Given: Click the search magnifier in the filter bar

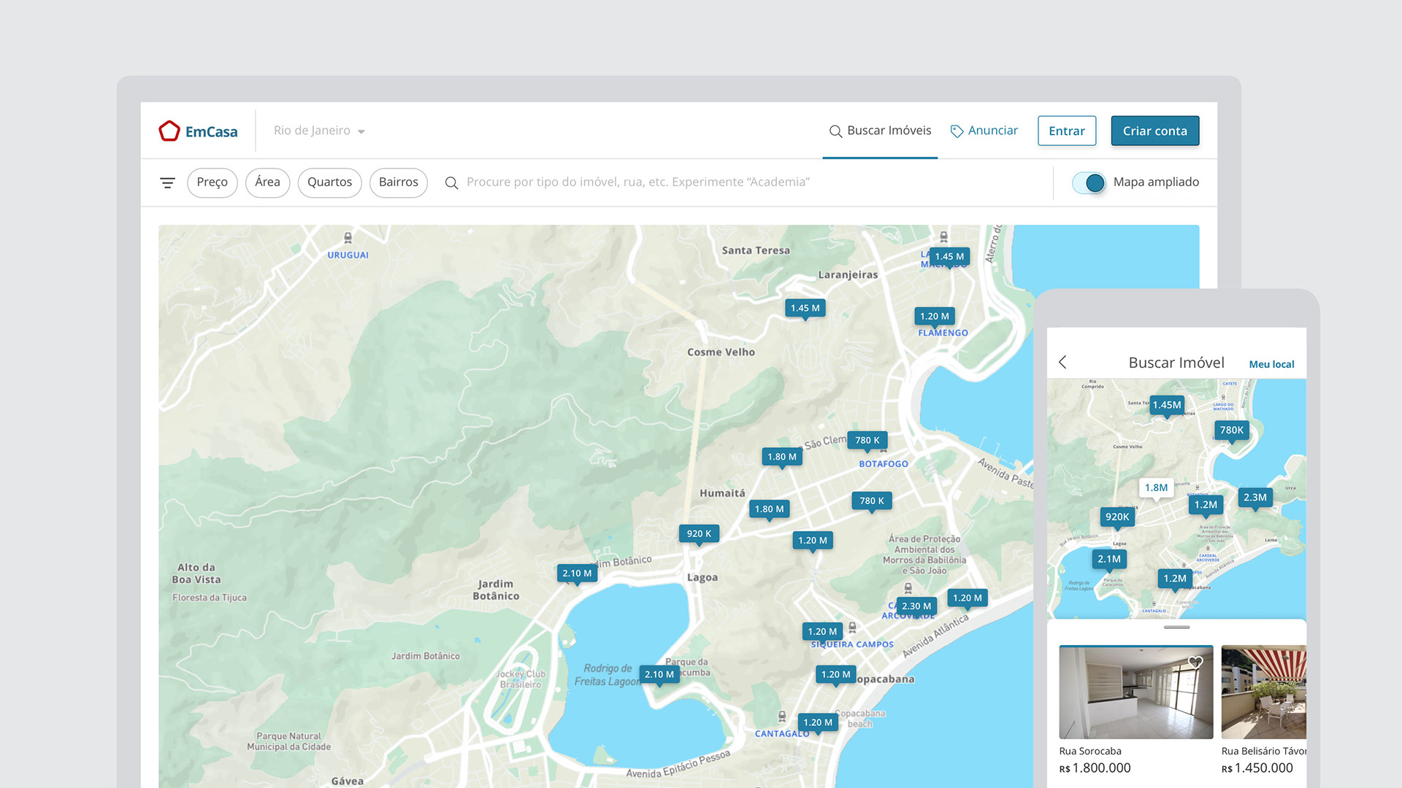Looking at the screenshot, I should pyautogui.click(x=451, y=182).
